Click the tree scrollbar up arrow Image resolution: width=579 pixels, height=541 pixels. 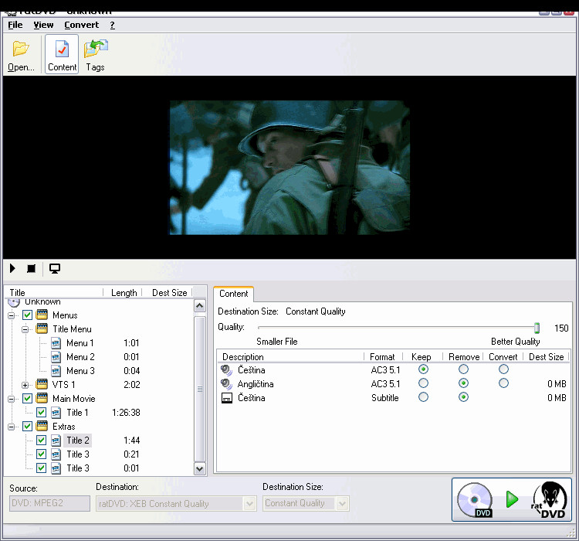[x=200, y=306]
